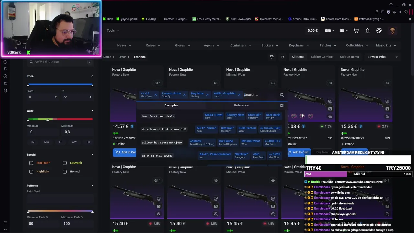Image resolution: width=414 pixels, height=233 pixels.
Task: Click the magnifier icon in search popup
Action: click(x=282, y=95)
